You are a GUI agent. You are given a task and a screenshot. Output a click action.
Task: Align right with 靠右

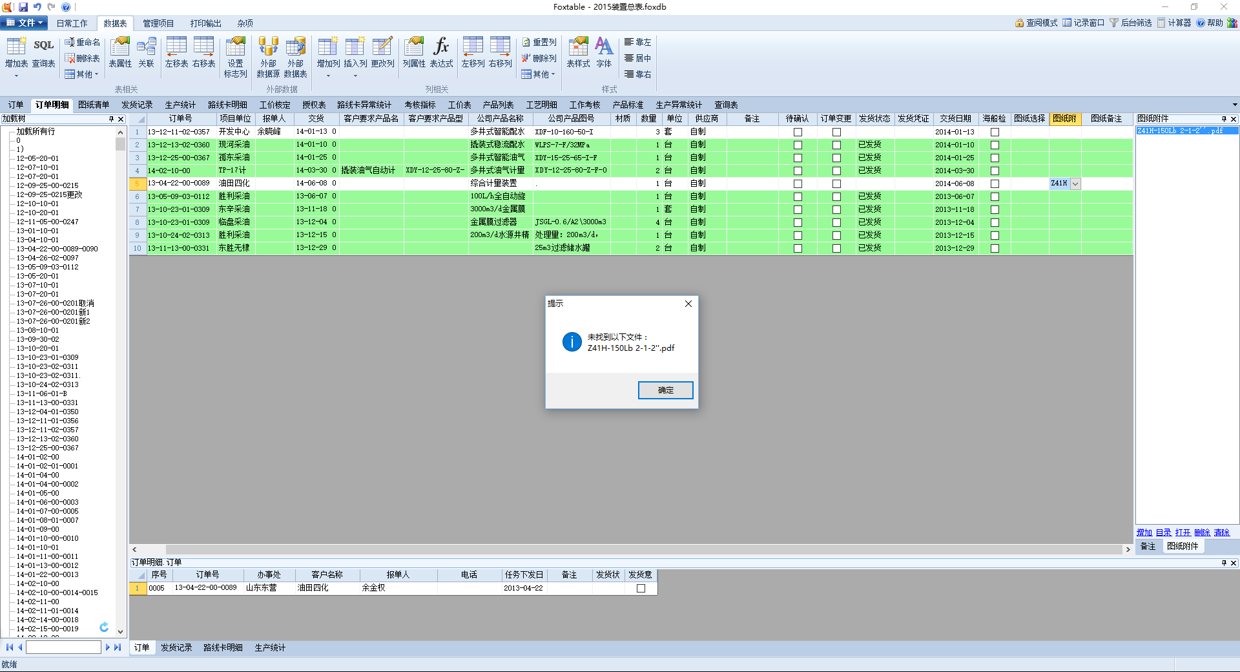637,74
